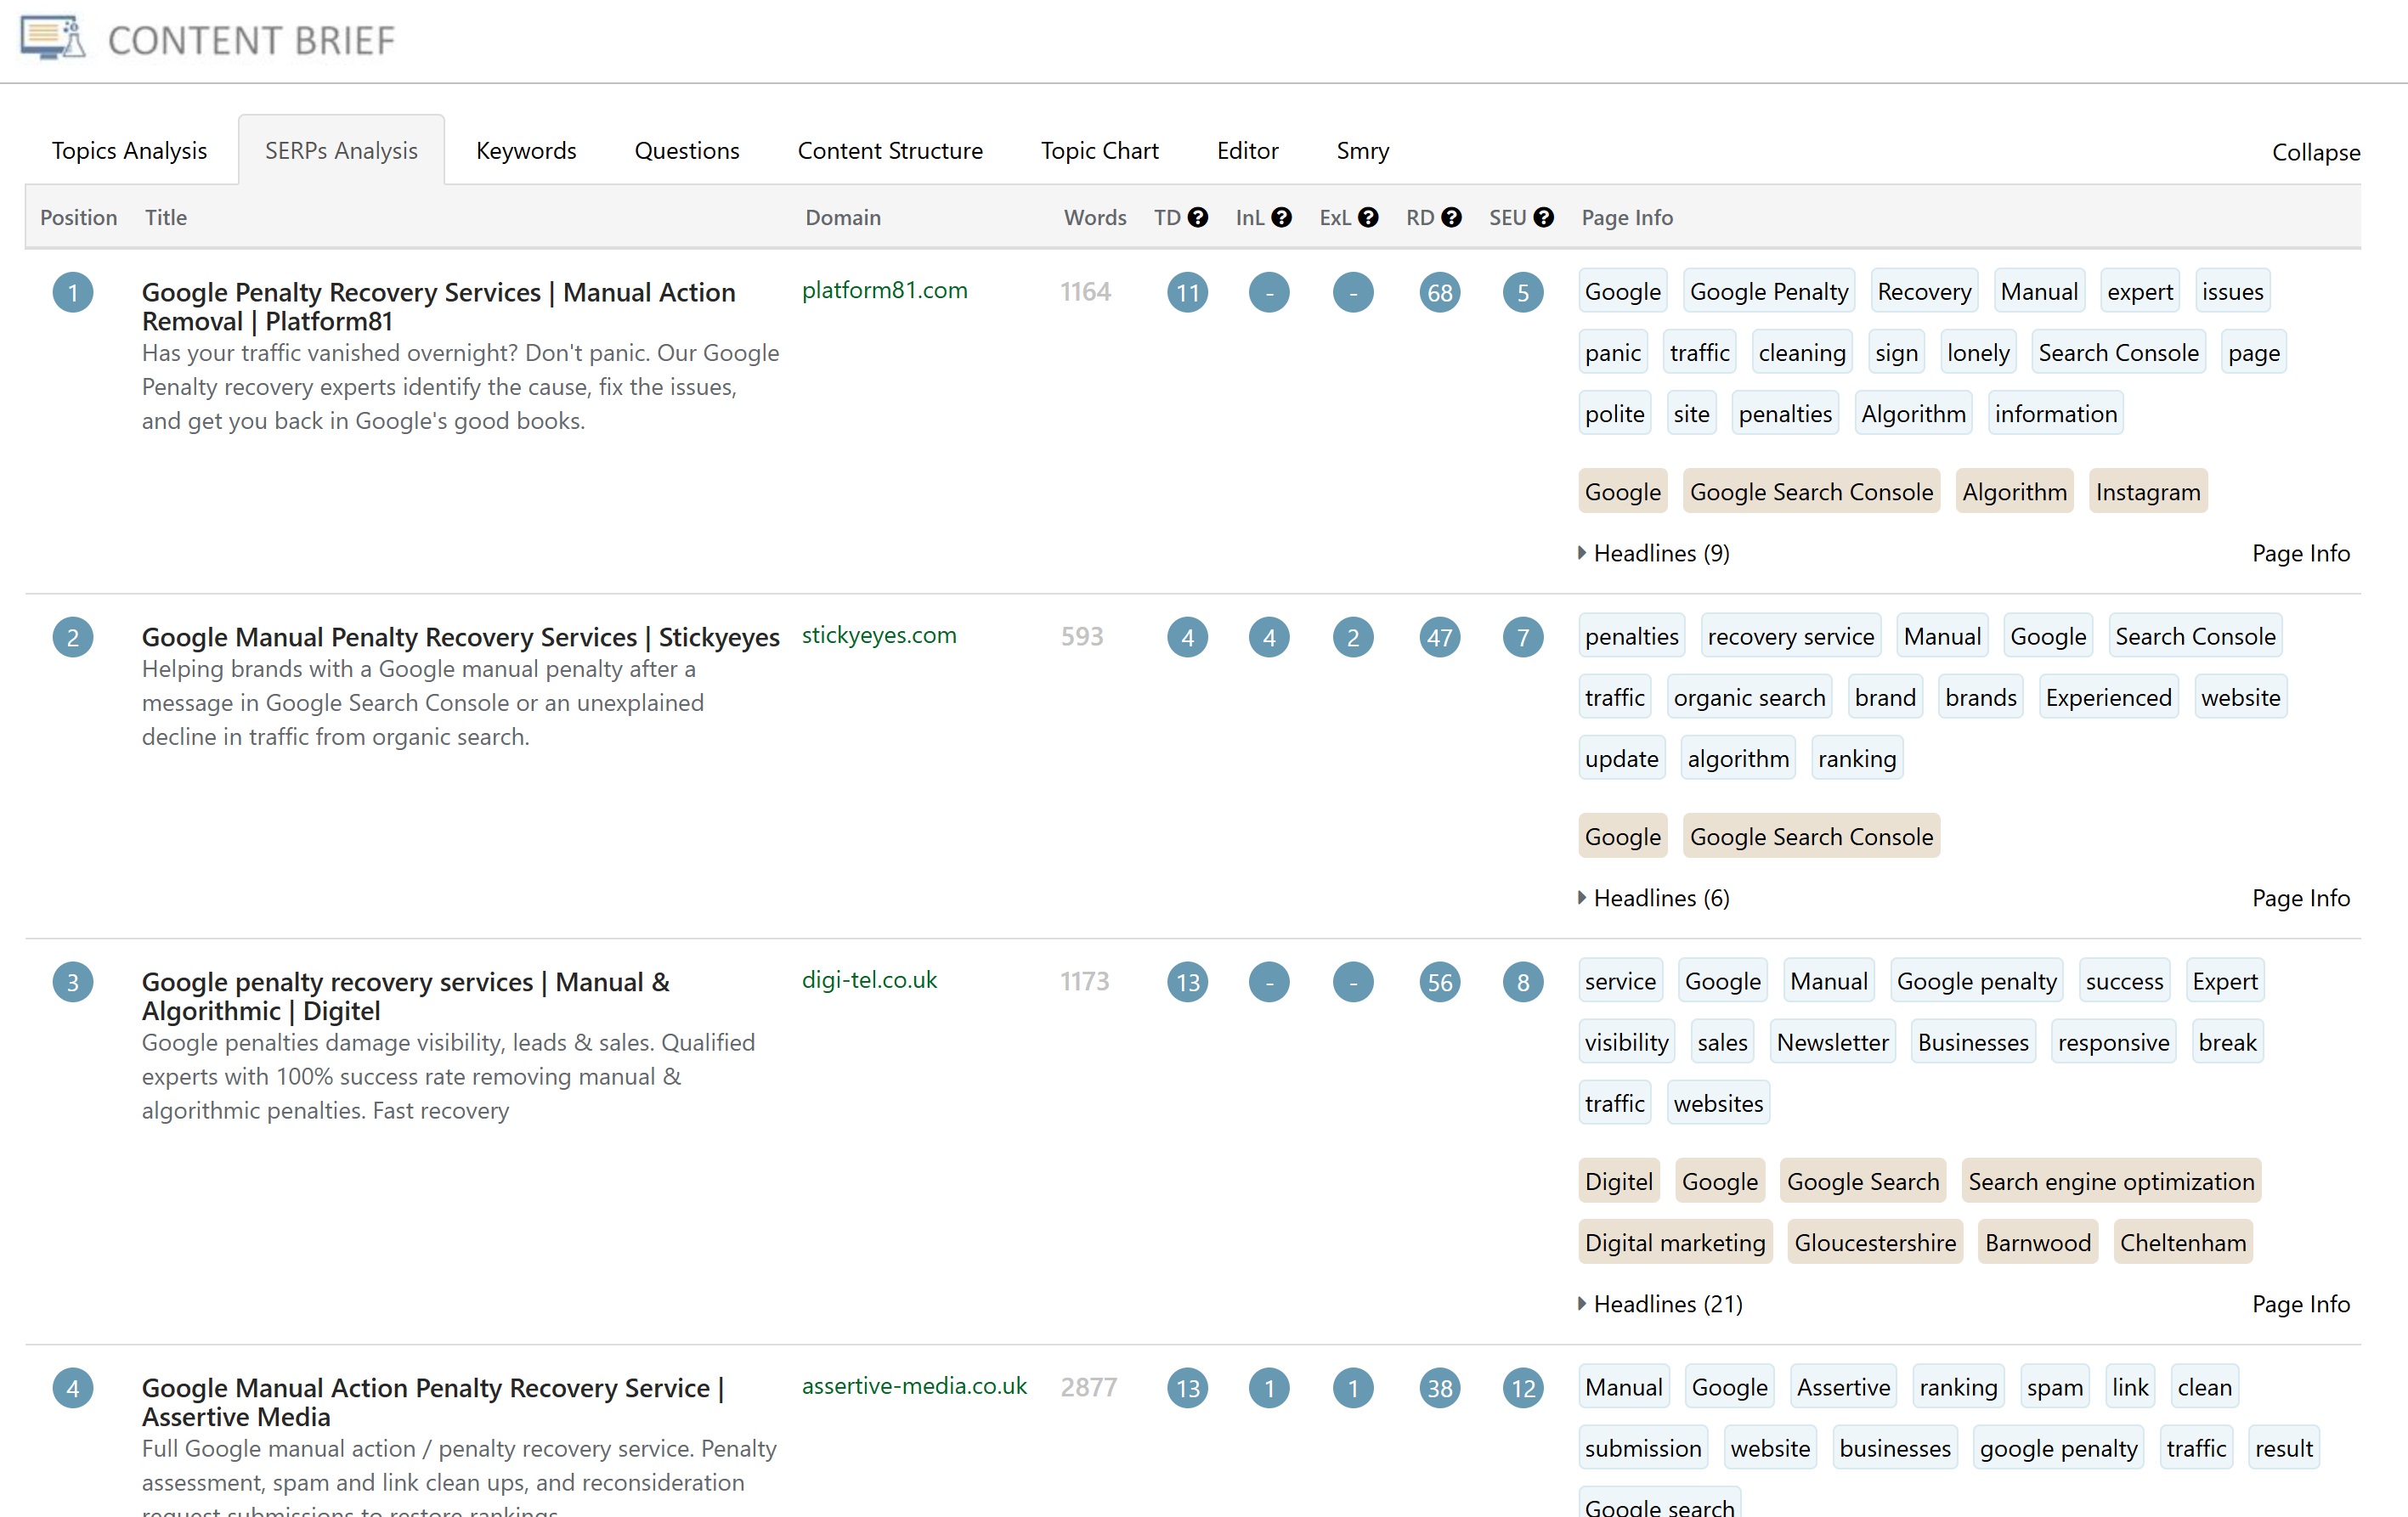Click the RD badge 56 for digi-tel.co.uk
This screenshot has height=1517, width=2408.
point(1440,983)
